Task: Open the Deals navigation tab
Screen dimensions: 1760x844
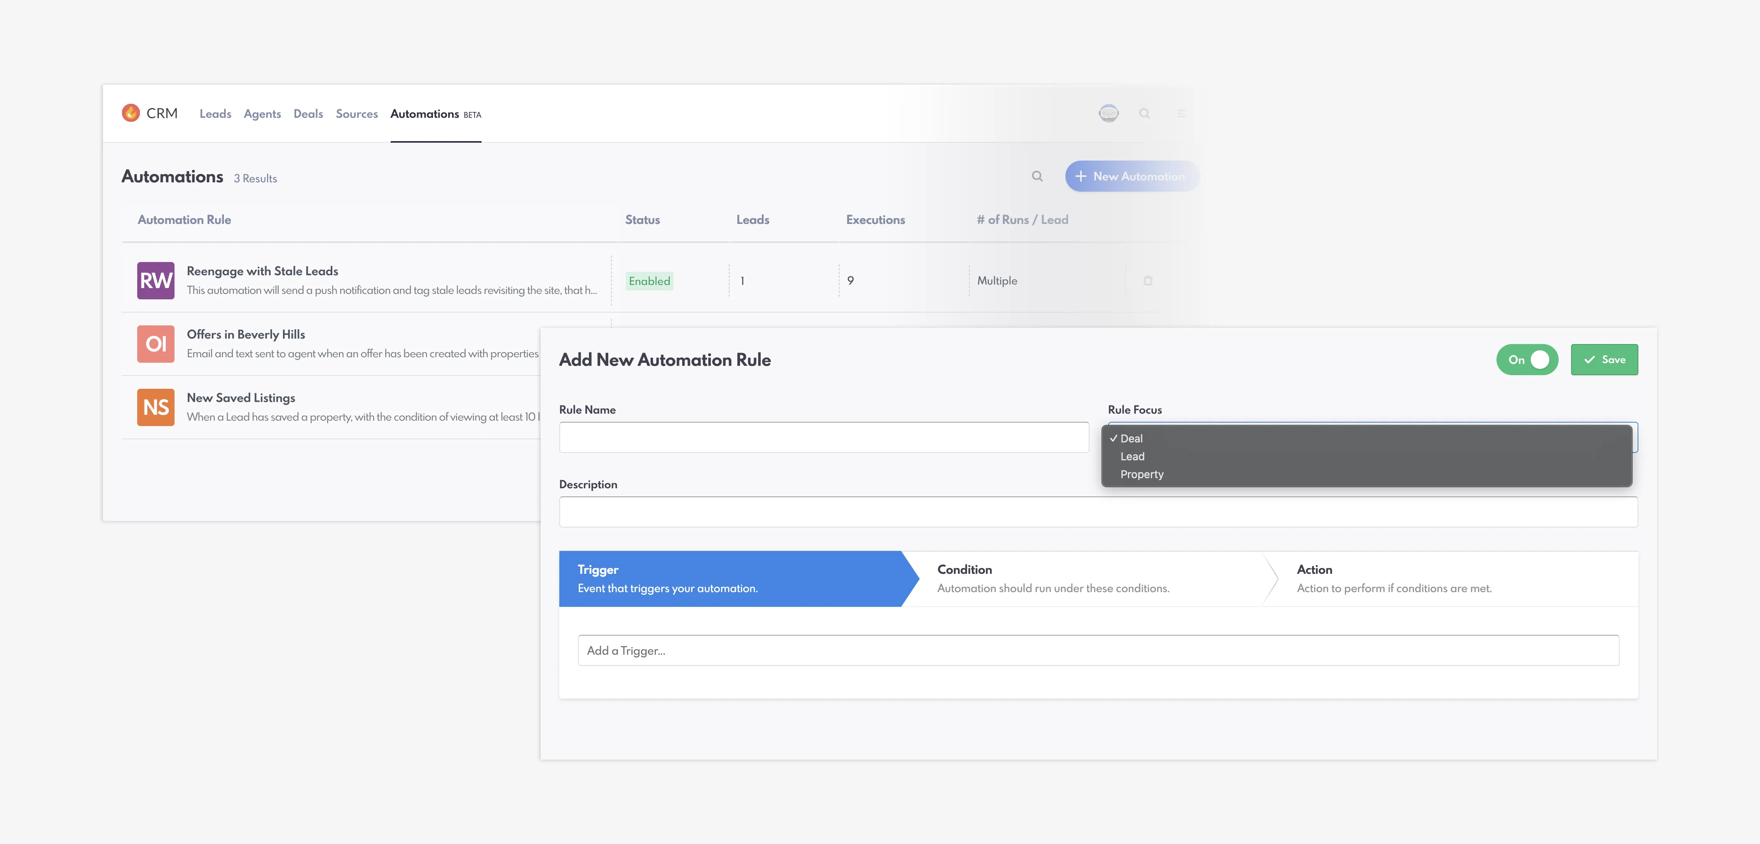Action: coord(308,114)
